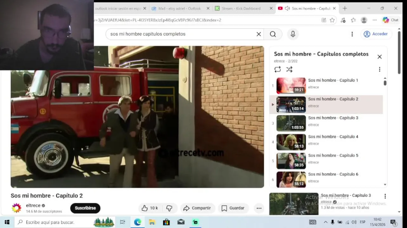Open options for the recommended Capítulo 3 video
Screen dimensions: 407x228
point(385,196)
